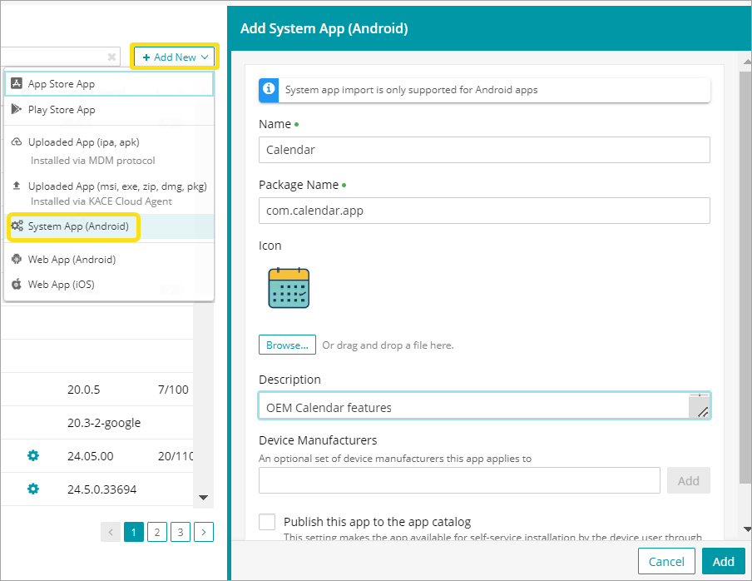Go to next page using the arrow
Screen dimensions: 752x581
pos(204,532)
